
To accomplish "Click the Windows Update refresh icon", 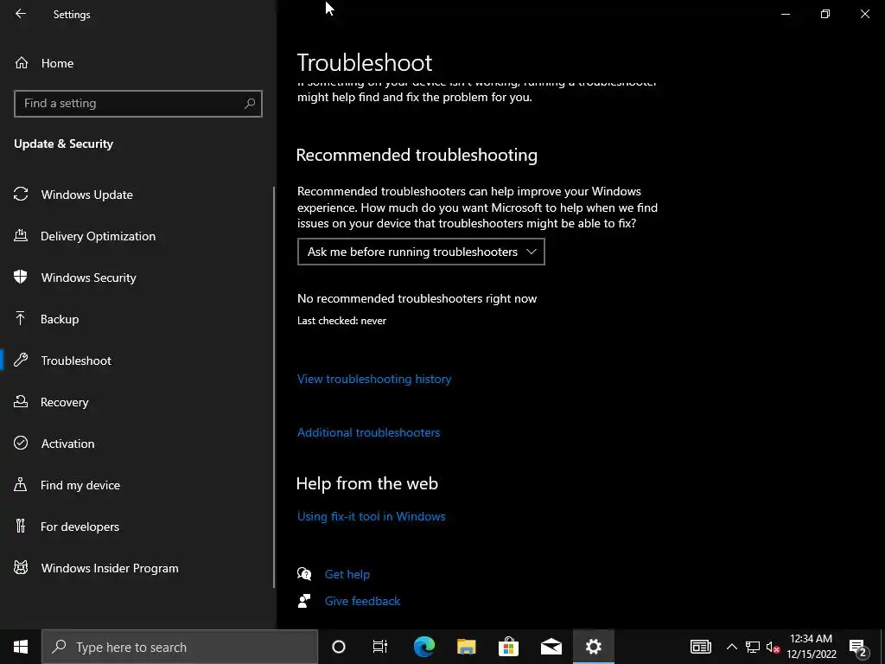I will (x=21, y=195).
